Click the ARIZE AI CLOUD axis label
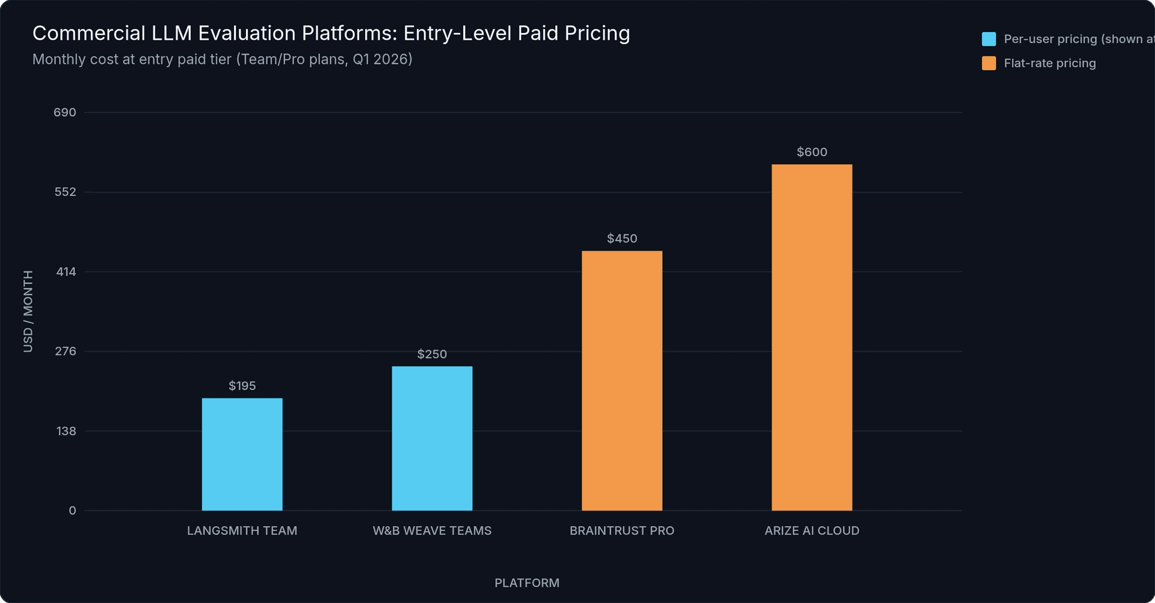 pos(812,531)
